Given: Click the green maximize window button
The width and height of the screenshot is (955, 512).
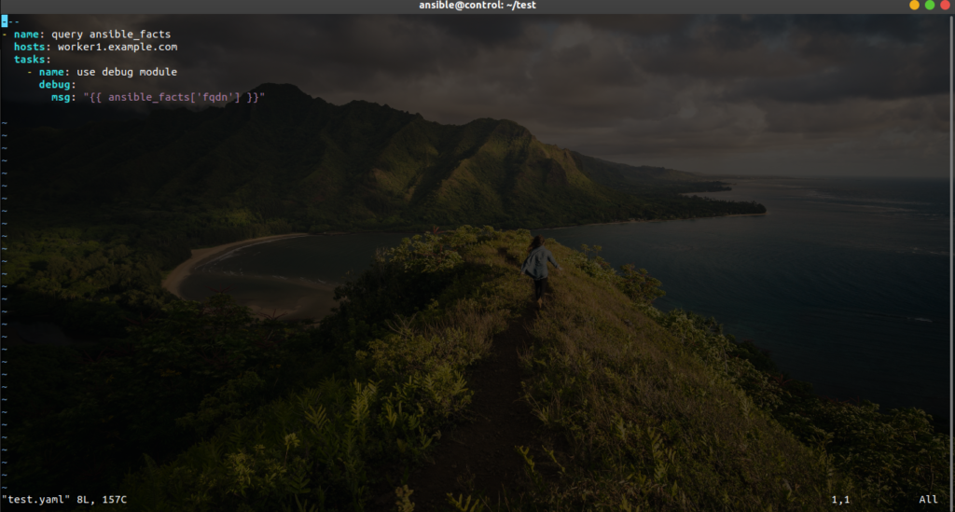Looking at the screenshot, I should tap(930, 5).
